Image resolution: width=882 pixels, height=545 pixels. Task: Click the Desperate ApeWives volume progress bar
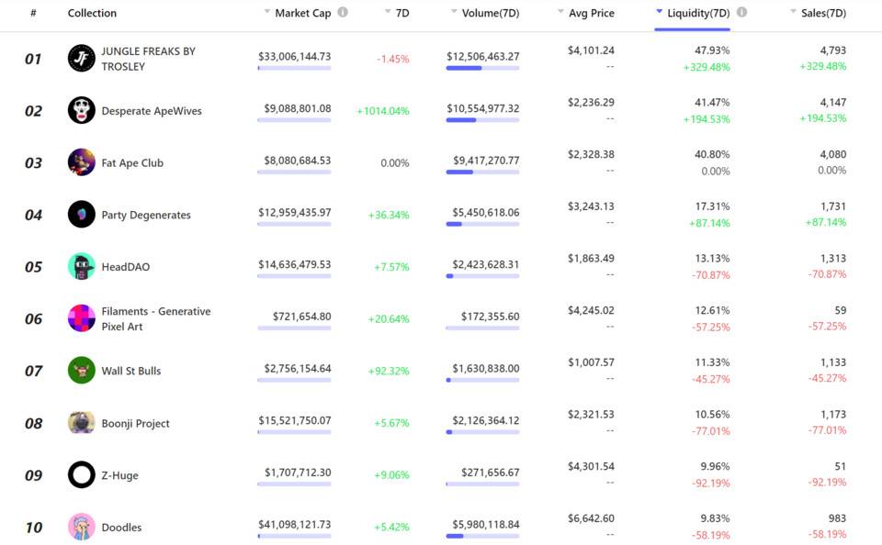482,120
